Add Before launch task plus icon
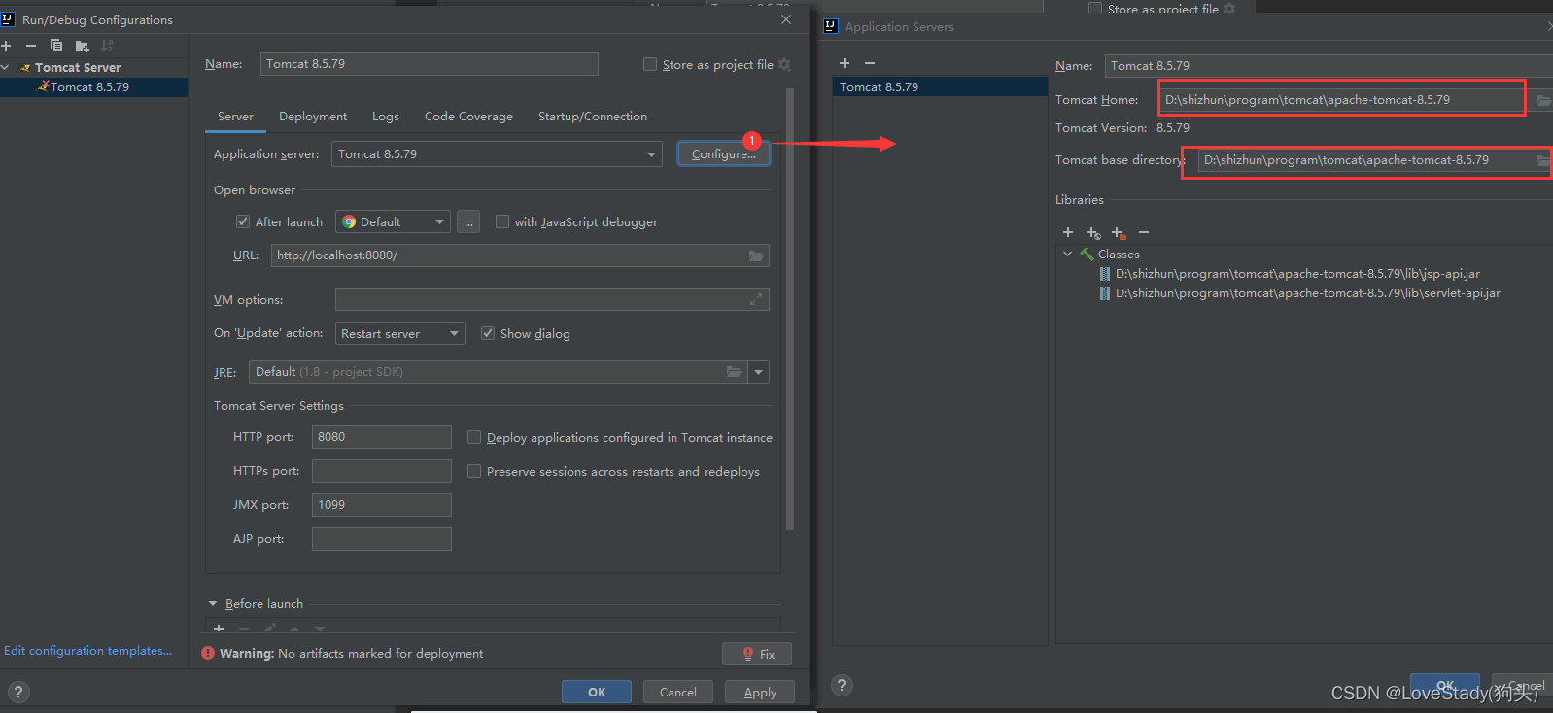Screen dimensions: 1553x713 click(x=219, y=628)
